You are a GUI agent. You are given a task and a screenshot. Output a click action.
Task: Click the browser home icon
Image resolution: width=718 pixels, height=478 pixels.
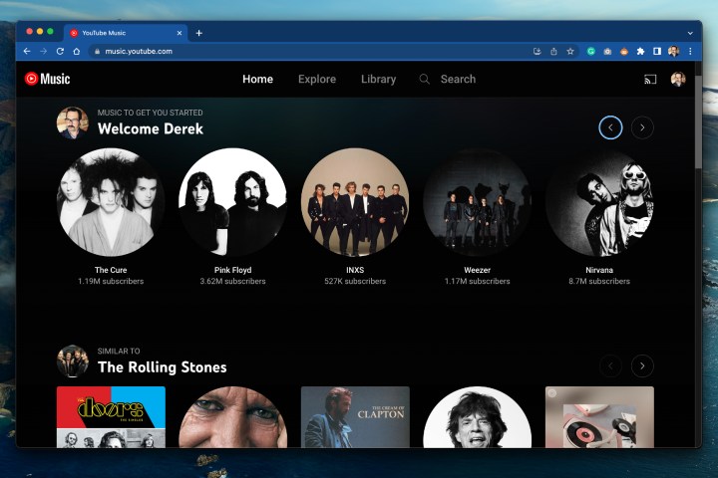pos(77,51)
